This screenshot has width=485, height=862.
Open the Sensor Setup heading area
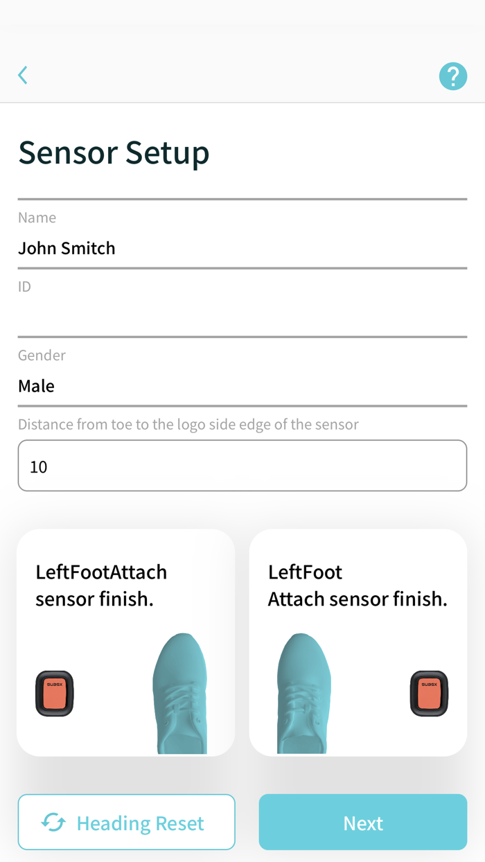click(x=114, y=152)
